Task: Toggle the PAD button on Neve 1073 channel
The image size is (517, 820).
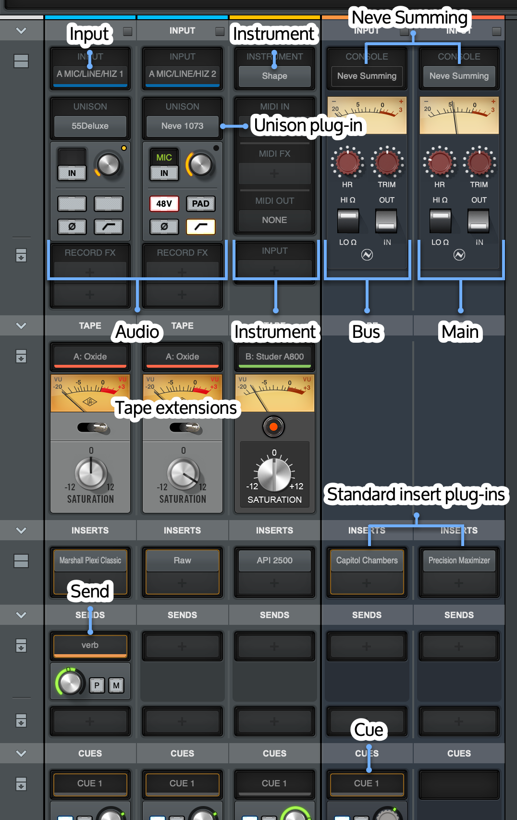Action: [x=201, y=204]
